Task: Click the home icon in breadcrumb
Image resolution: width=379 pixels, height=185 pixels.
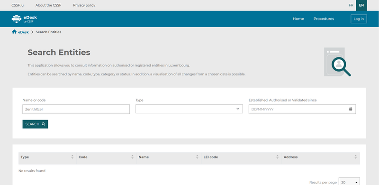Action: tap(14, 32)
